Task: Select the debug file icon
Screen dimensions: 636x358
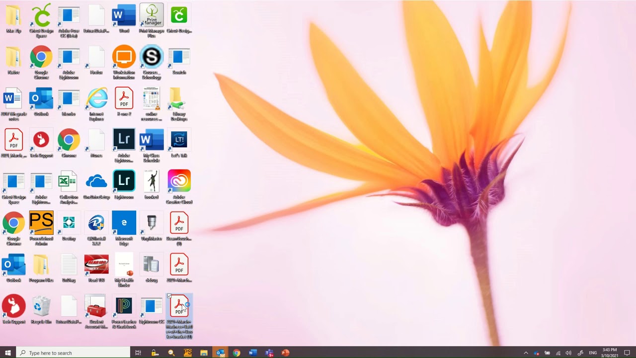Action: [x=152, y=268]
